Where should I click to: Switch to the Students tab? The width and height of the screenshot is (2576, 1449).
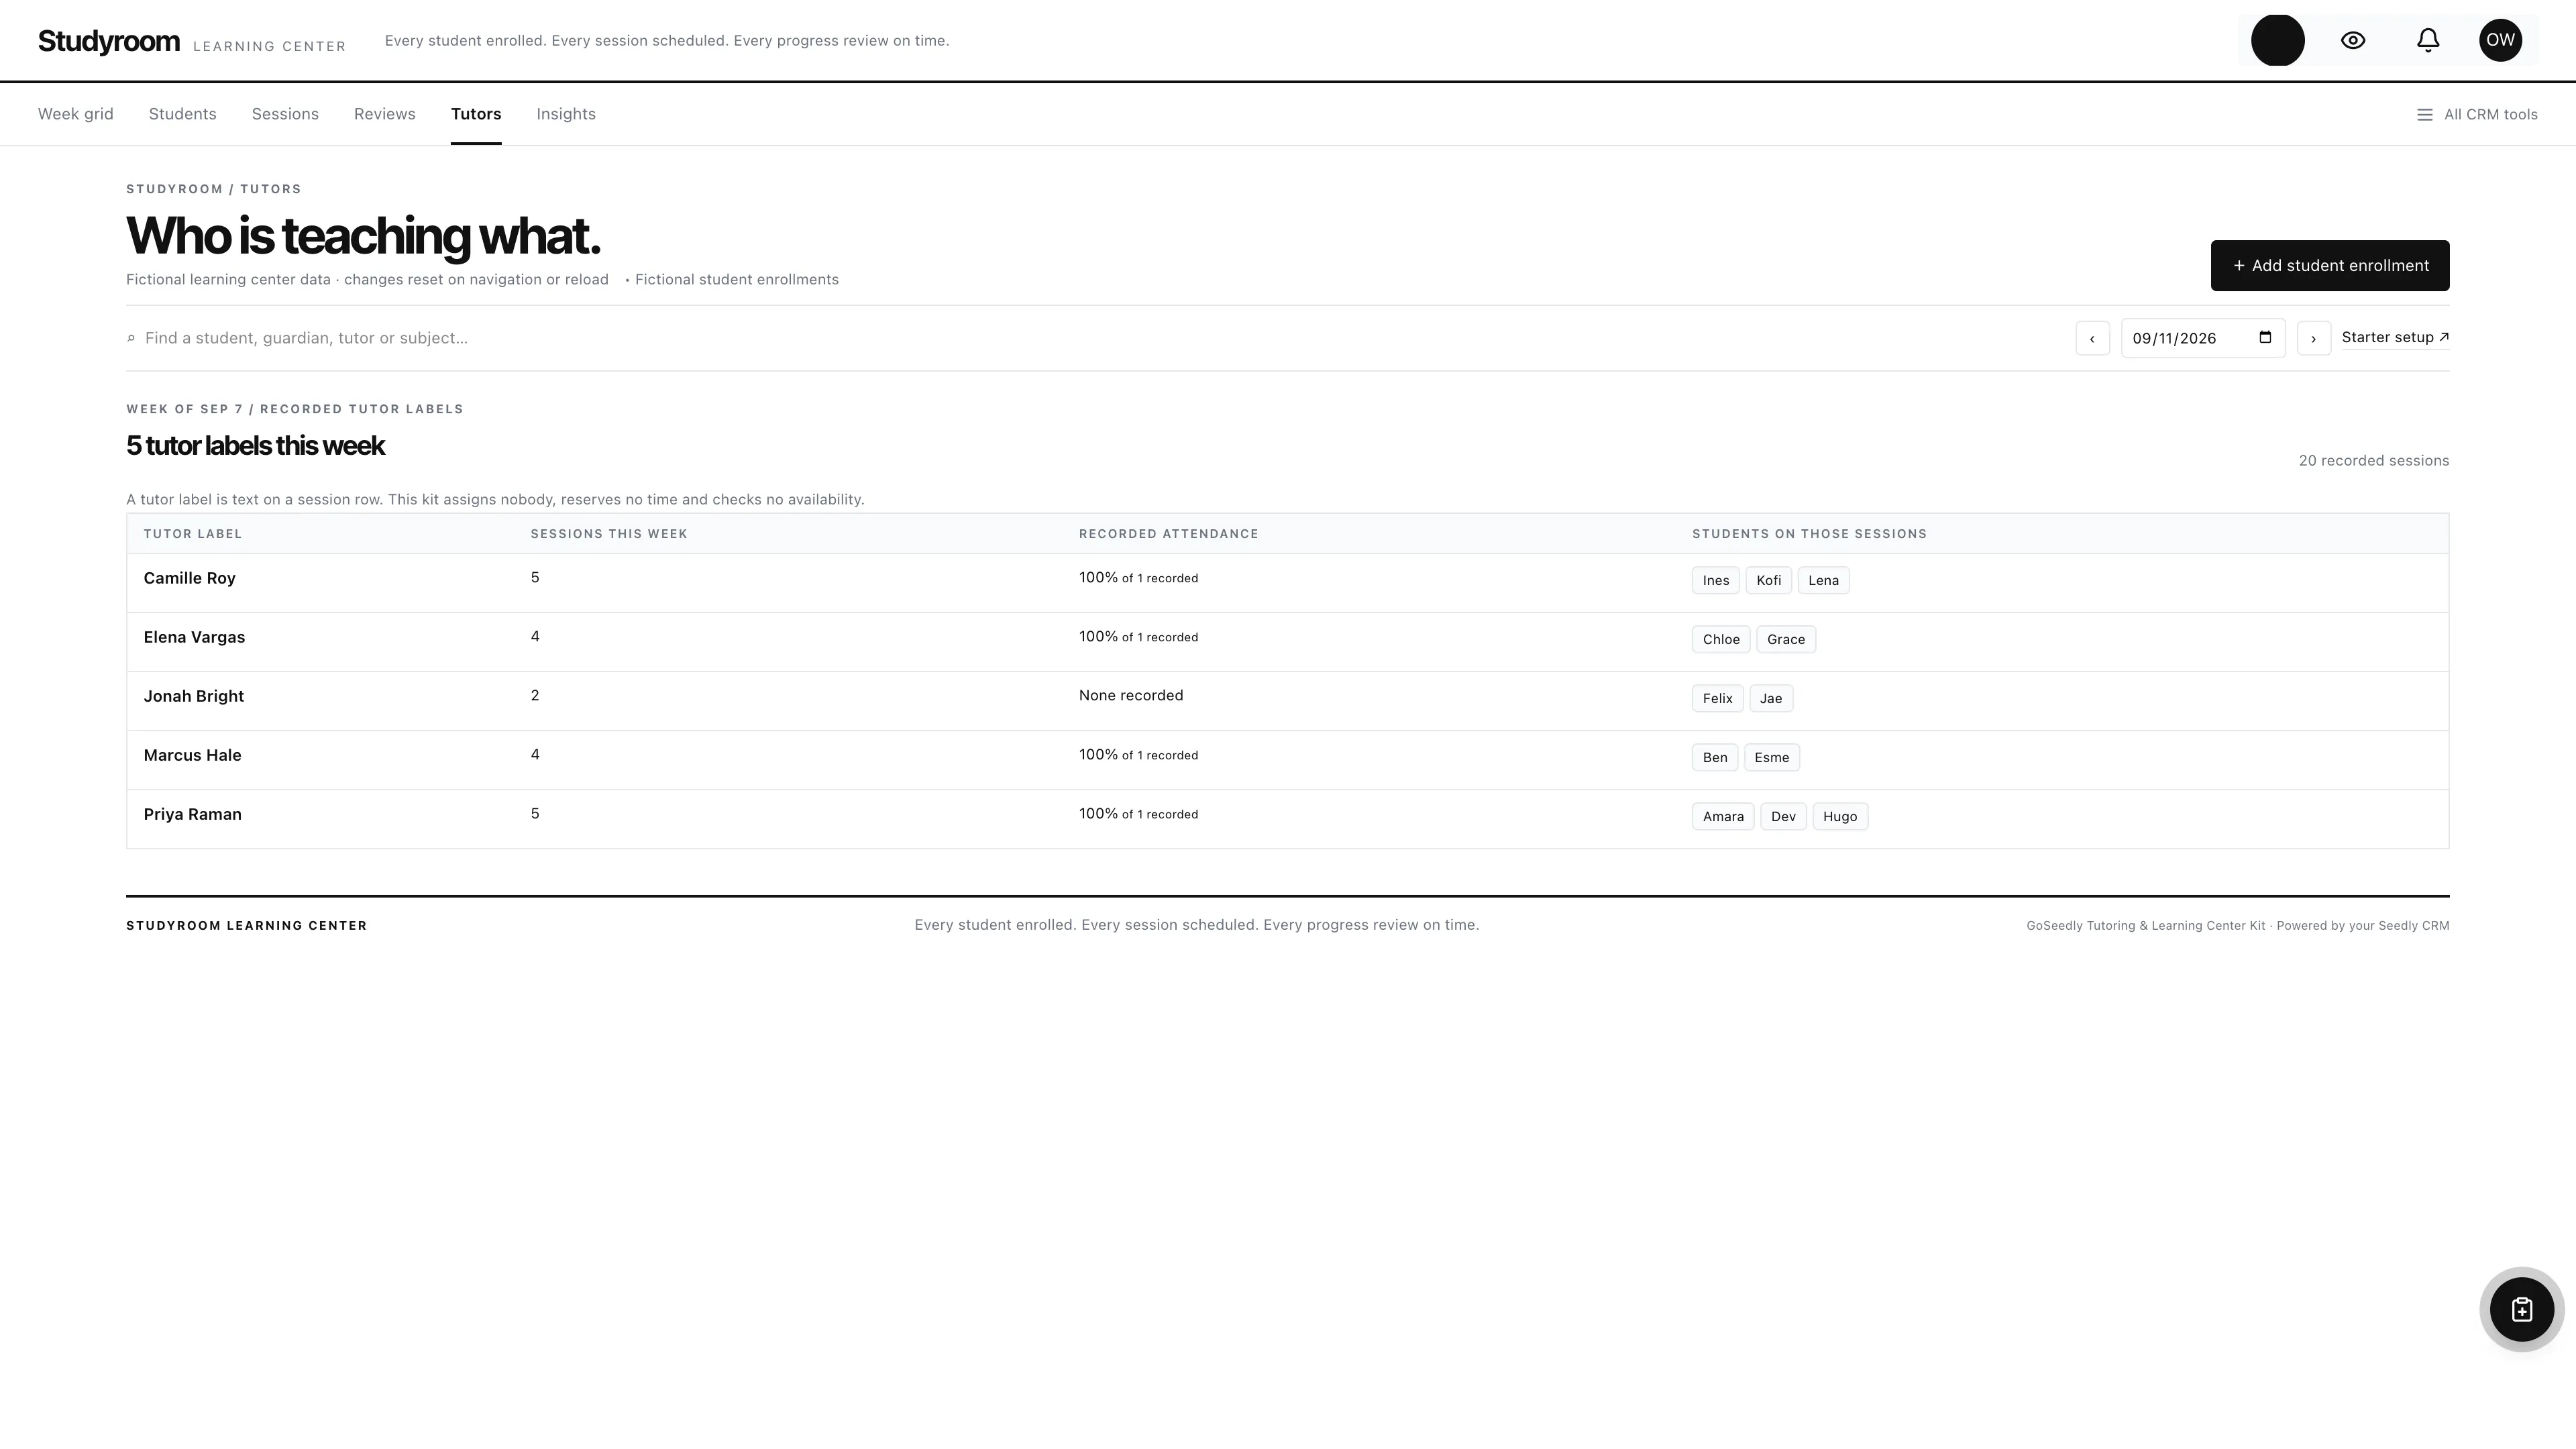(183, 115)
